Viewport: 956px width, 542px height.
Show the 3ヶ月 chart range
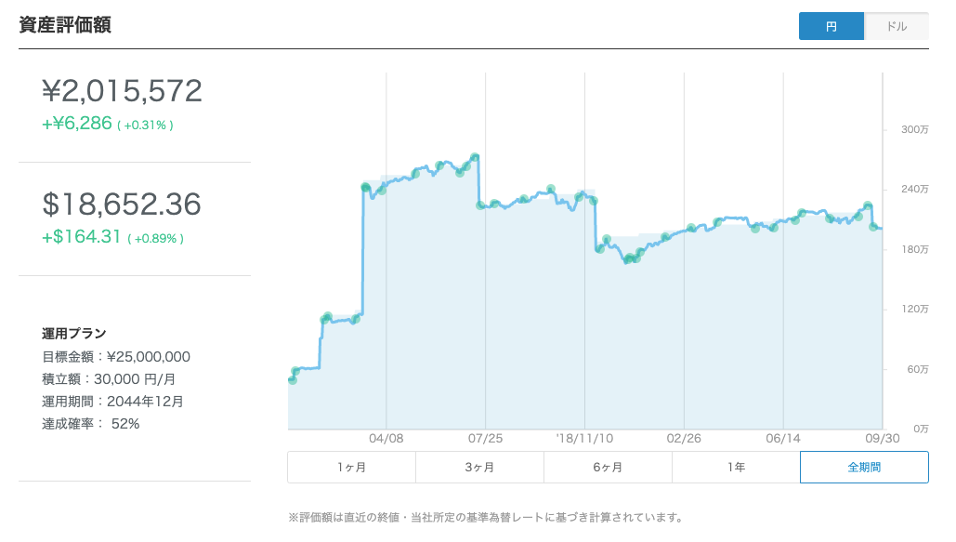coord(479,468)
